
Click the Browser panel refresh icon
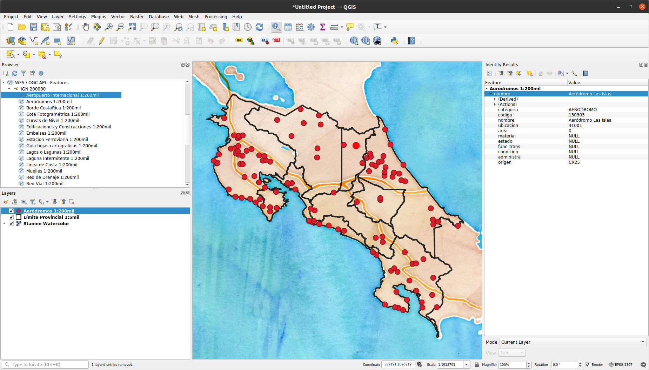[15, 73]
